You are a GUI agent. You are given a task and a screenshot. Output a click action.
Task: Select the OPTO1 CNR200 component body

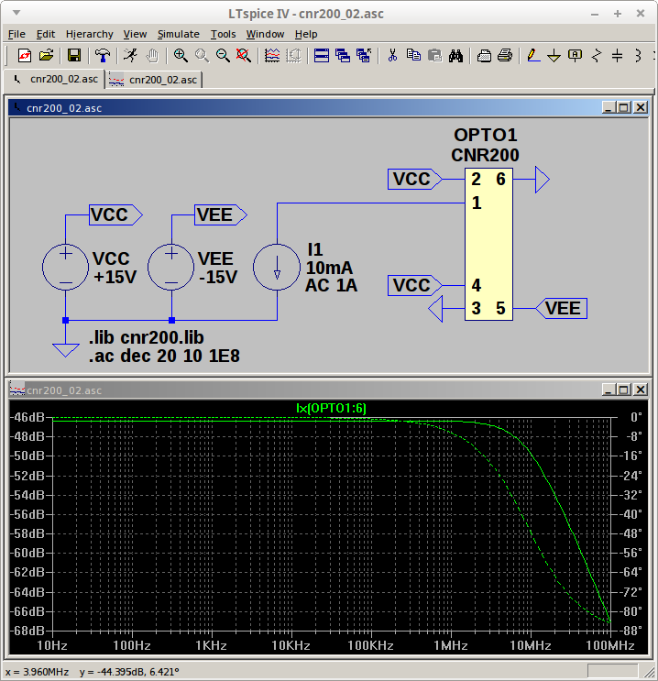click(488, 244)
